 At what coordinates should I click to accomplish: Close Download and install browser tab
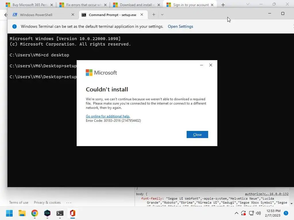click(159, 5)
